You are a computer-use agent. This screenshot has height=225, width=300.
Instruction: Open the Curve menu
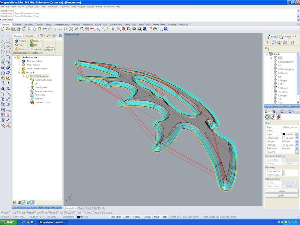tap(21, 6)
